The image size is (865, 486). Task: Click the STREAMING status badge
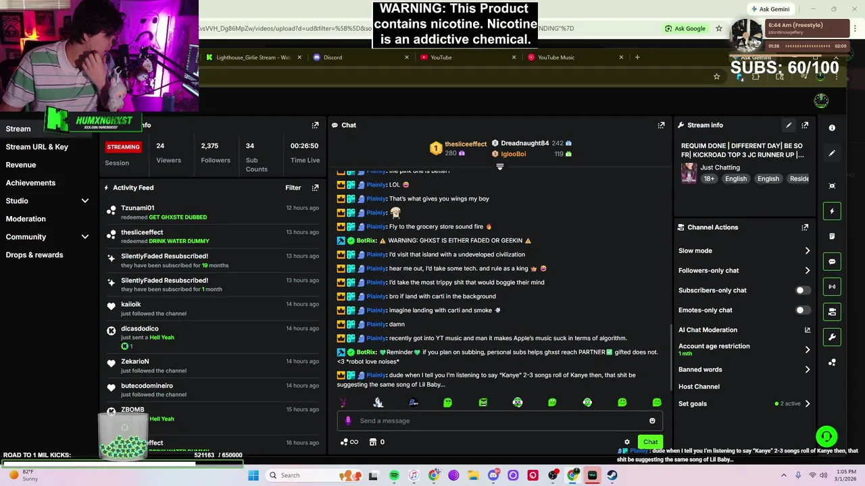click(123, 146)
